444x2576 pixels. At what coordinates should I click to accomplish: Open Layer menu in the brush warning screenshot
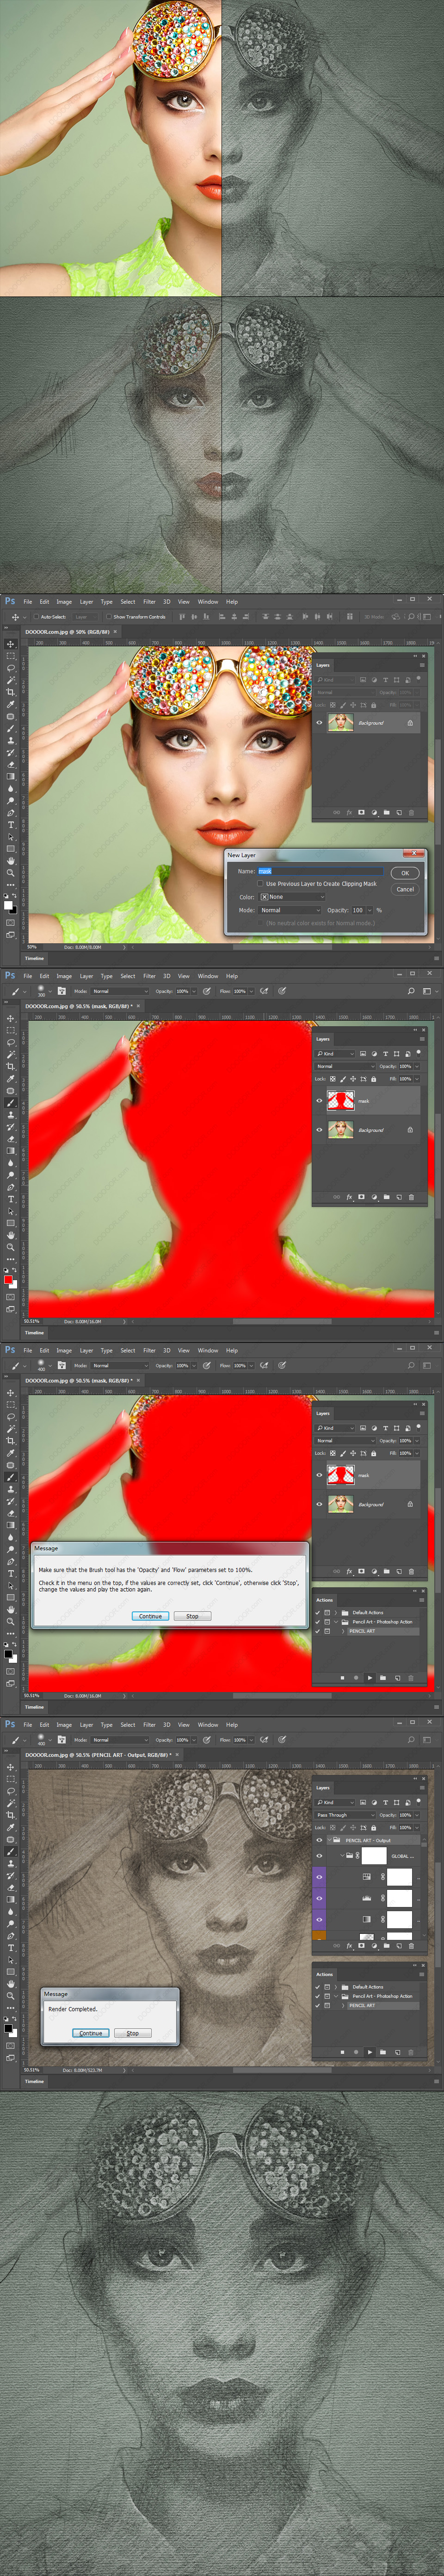click(86, 1350)
